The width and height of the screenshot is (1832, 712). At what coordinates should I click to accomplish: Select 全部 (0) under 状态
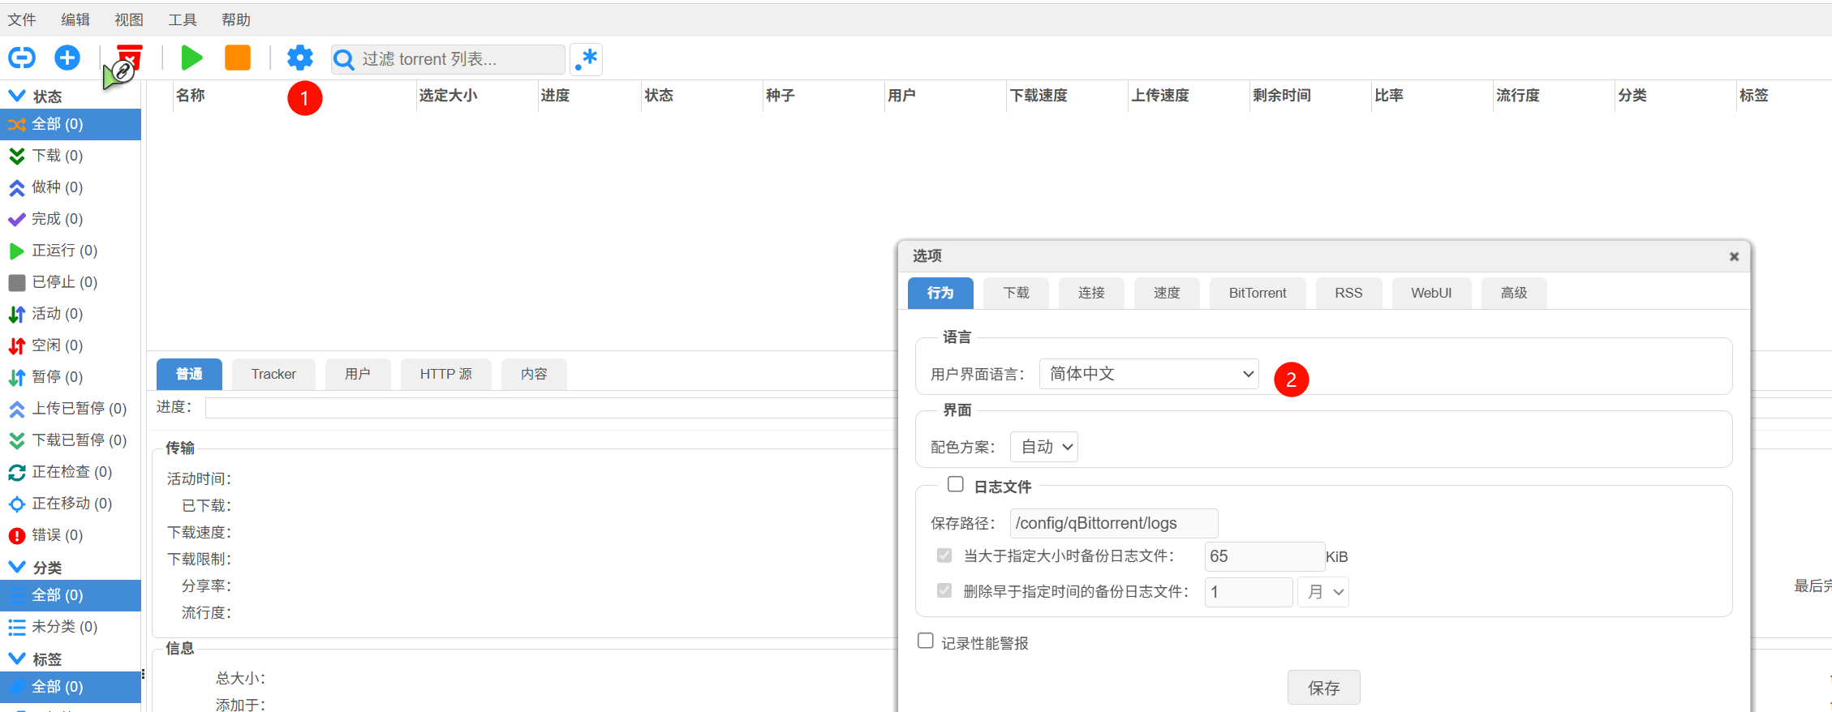(x=71, y=124)
